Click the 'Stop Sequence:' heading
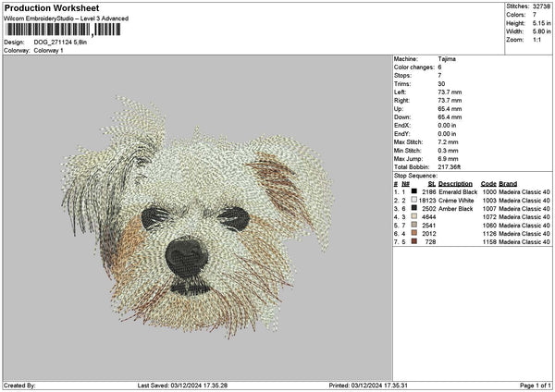Viewport: 555px width, 392px height. [x=415, y=176]
